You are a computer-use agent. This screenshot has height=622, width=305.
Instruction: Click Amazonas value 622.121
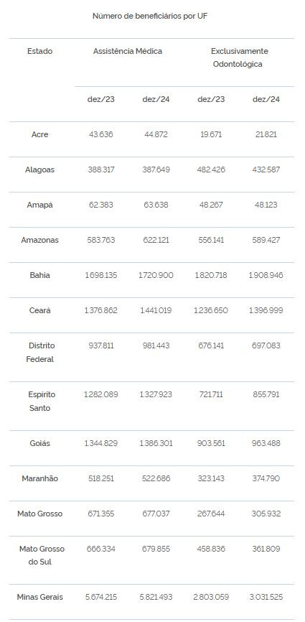[156, 240]
